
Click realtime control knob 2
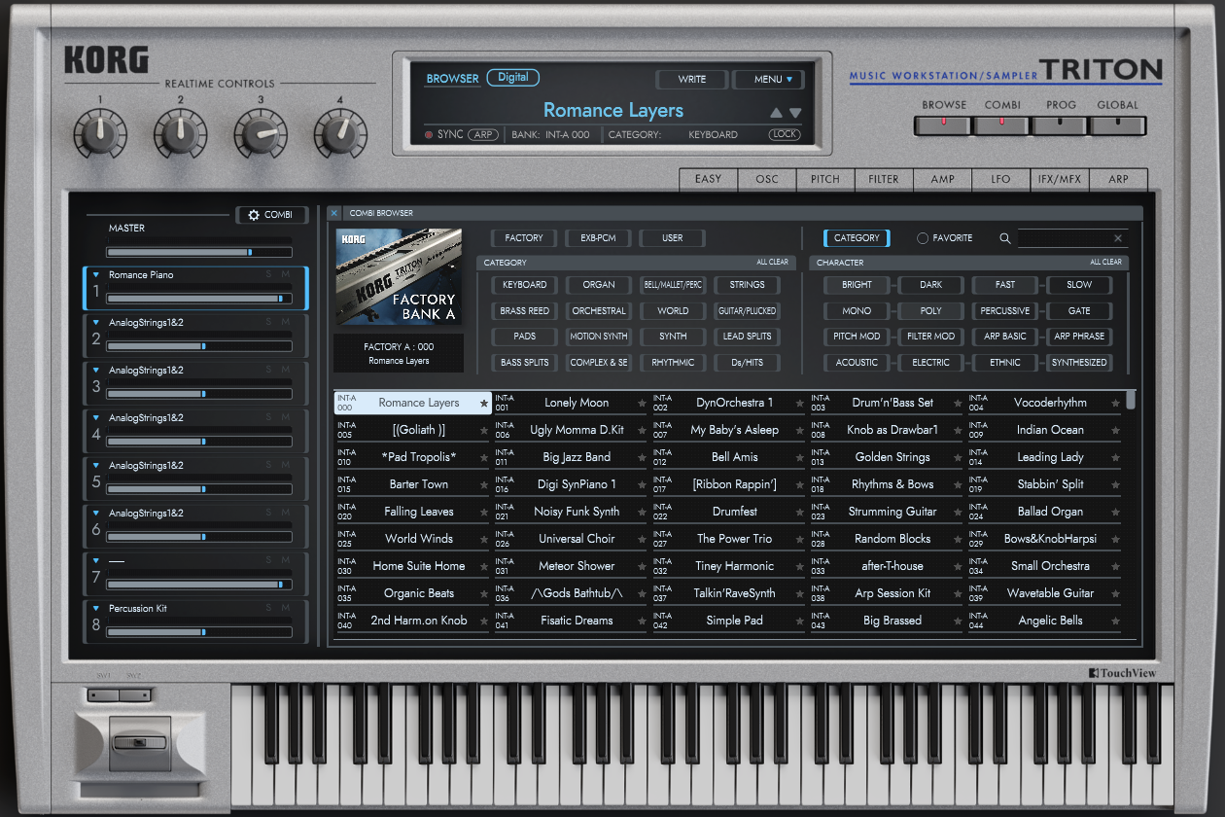coord(180,134)
